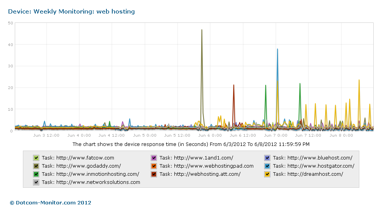Select the 'Device: Weekly Monitoring: web hosting' title

click(71, 12)
